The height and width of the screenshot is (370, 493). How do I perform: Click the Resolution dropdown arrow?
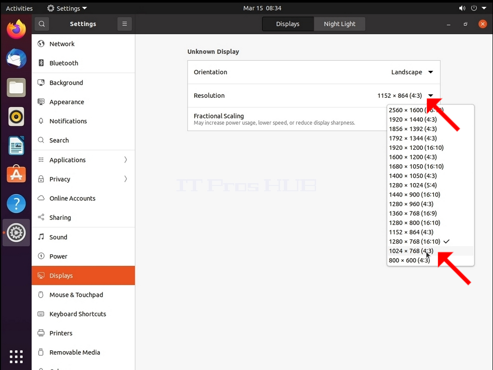[x=430, y=95]
